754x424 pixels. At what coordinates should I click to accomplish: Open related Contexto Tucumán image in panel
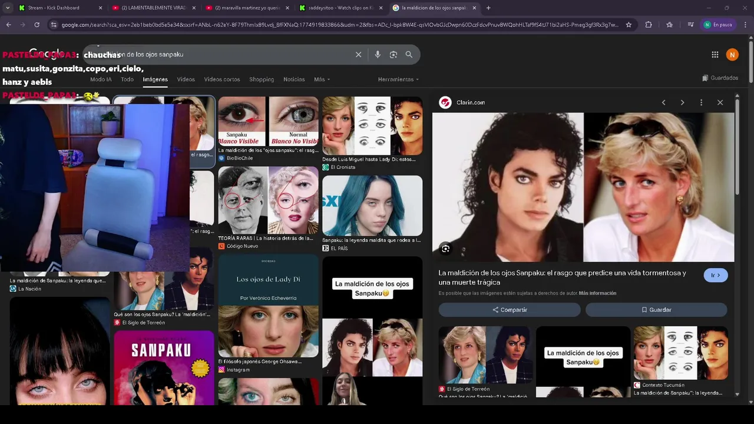pos(680,353)
